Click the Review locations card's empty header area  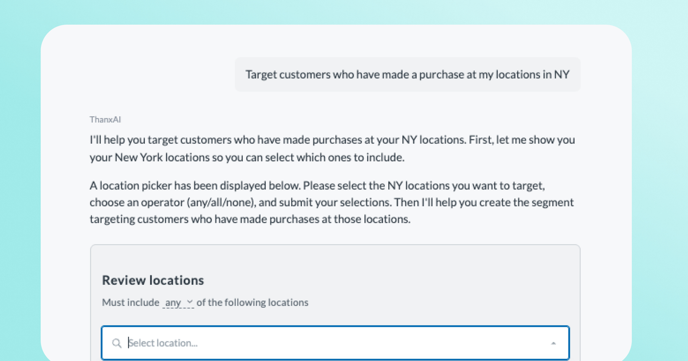click(335, 259)
